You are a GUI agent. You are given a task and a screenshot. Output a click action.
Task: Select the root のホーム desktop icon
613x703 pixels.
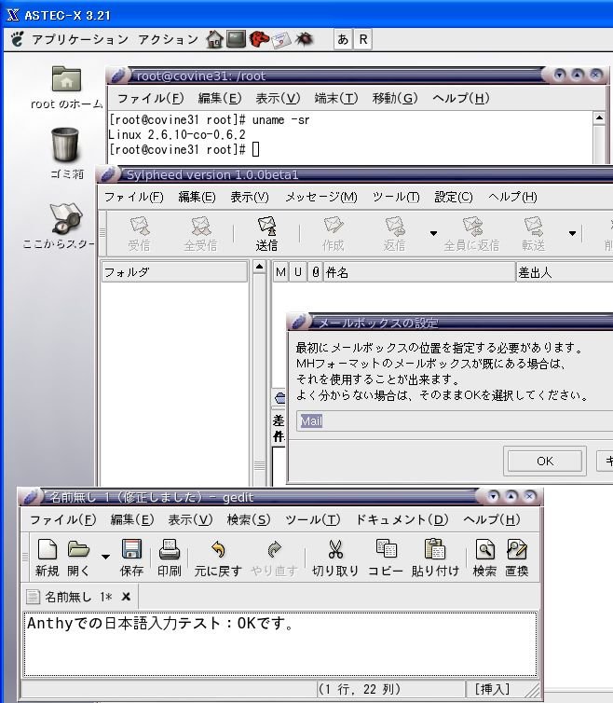click(66, 88)
